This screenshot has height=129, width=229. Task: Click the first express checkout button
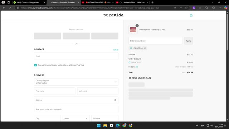click(x=48, y=36)
